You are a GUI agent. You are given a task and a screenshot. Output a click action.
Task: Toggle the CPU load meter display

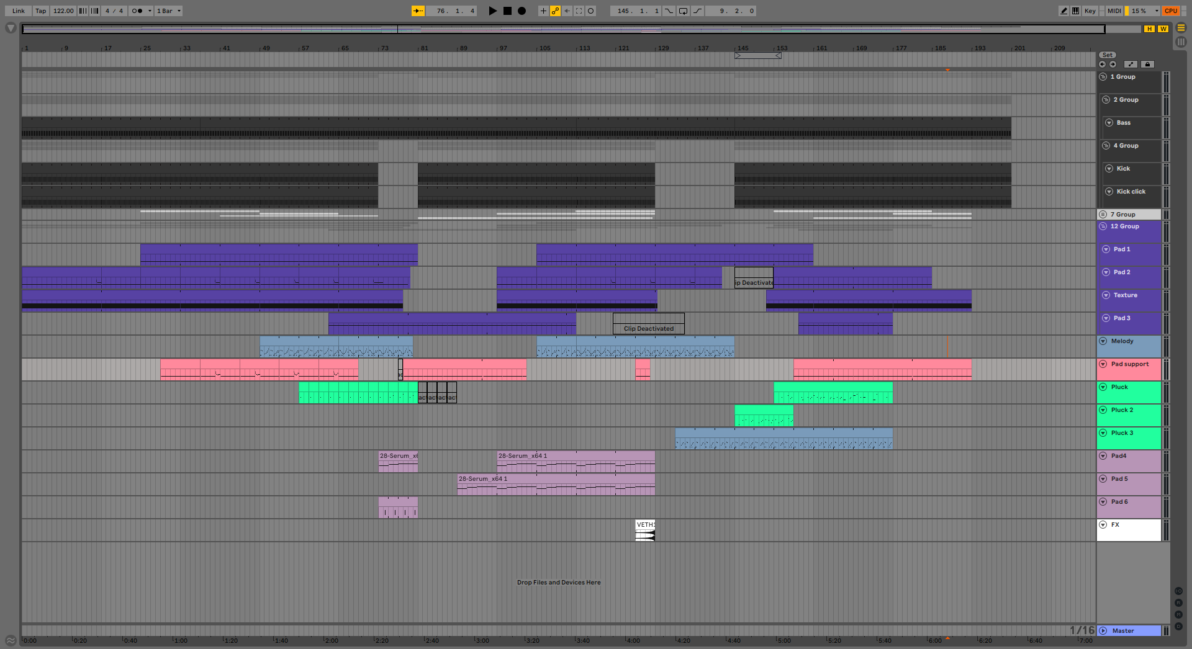1171,11
